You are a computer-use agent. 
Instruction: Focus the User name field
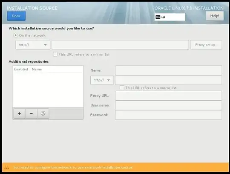pyautogui.click(x=168, y=105)
